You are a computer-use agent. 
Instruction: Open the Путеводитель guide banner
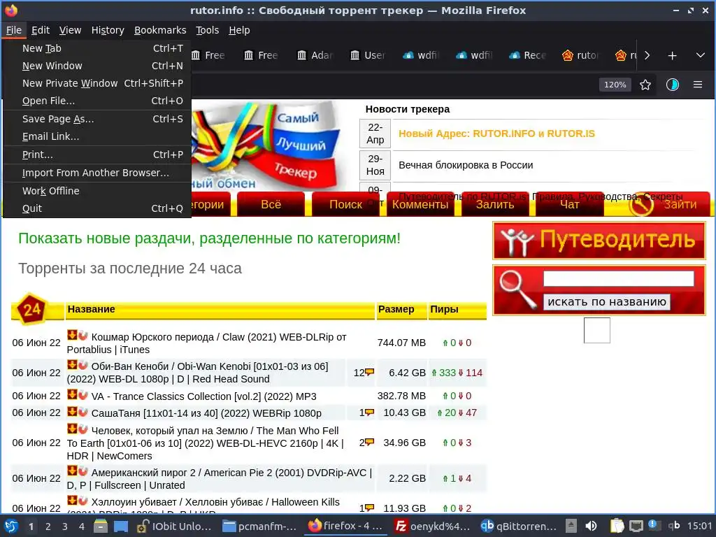point(599,241)
